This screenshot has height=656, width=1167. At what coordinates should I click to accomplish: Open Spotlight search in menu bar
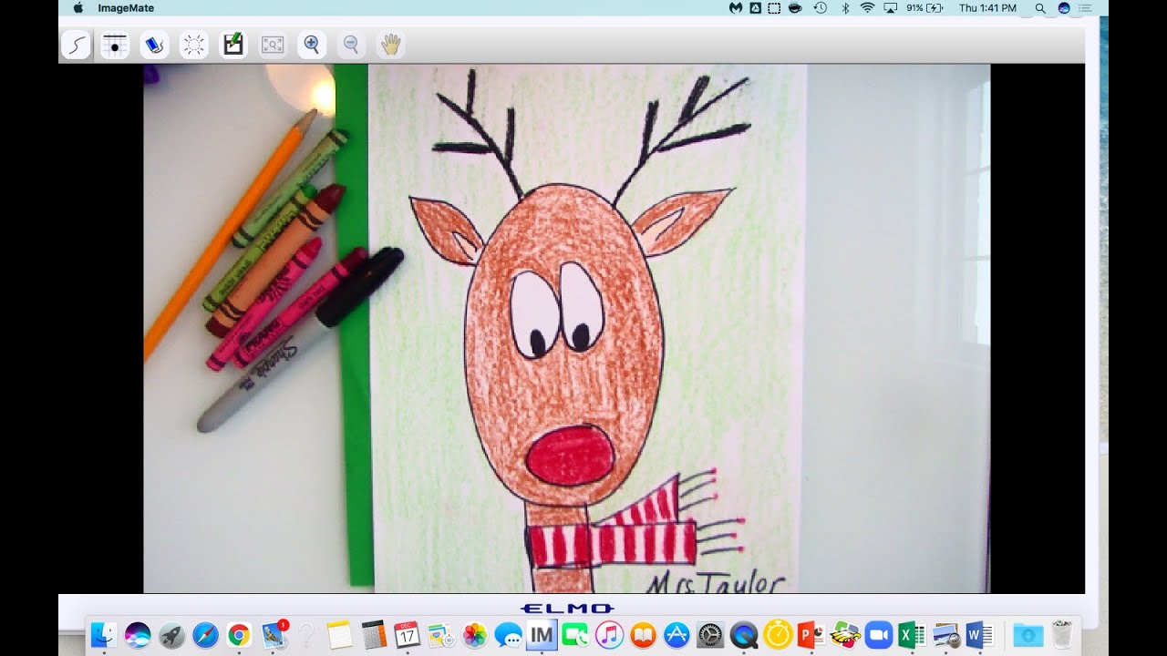coord(1040,7)
